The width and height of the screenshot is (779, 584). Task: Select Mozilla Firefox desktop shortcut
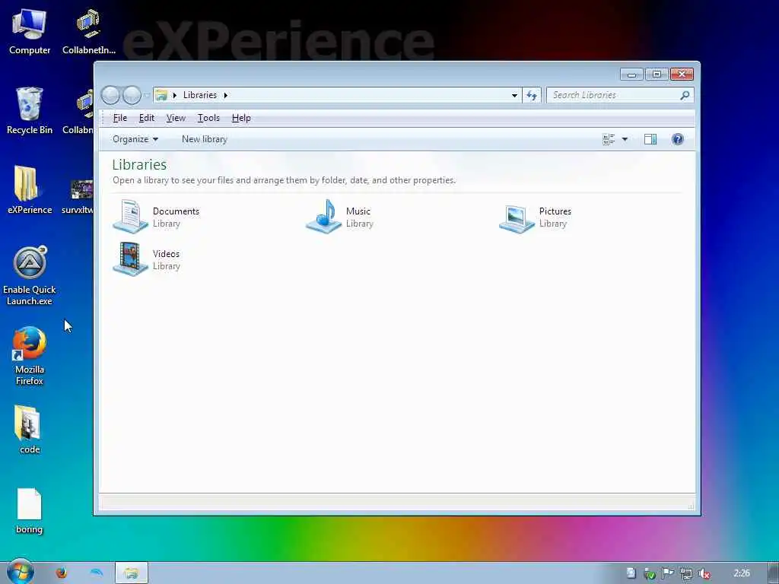coord(30,356)
